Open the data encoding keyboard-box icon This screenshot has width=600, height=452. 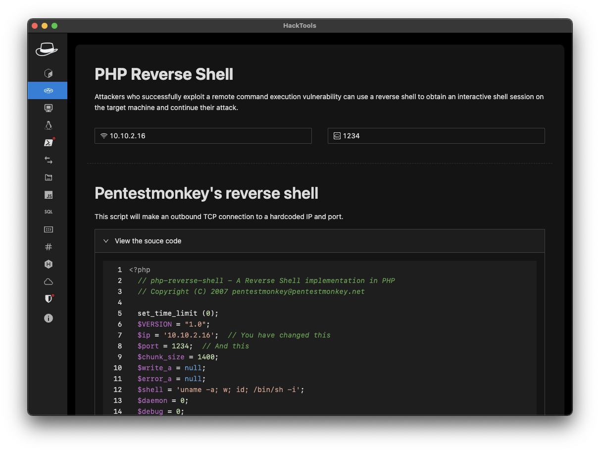click(x=48, y=229)
